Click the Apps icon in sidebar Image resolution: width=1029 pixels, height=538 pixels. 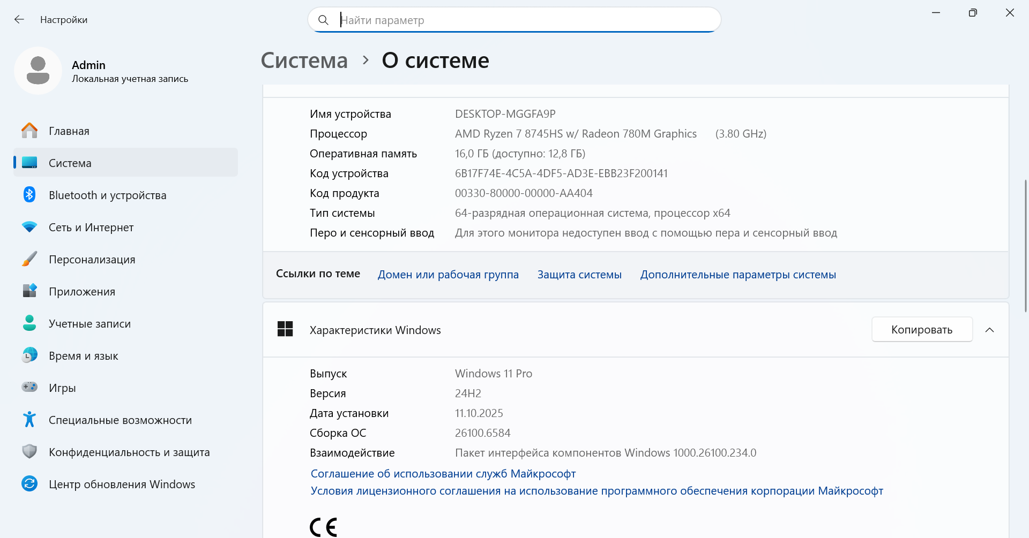[29, 291]
